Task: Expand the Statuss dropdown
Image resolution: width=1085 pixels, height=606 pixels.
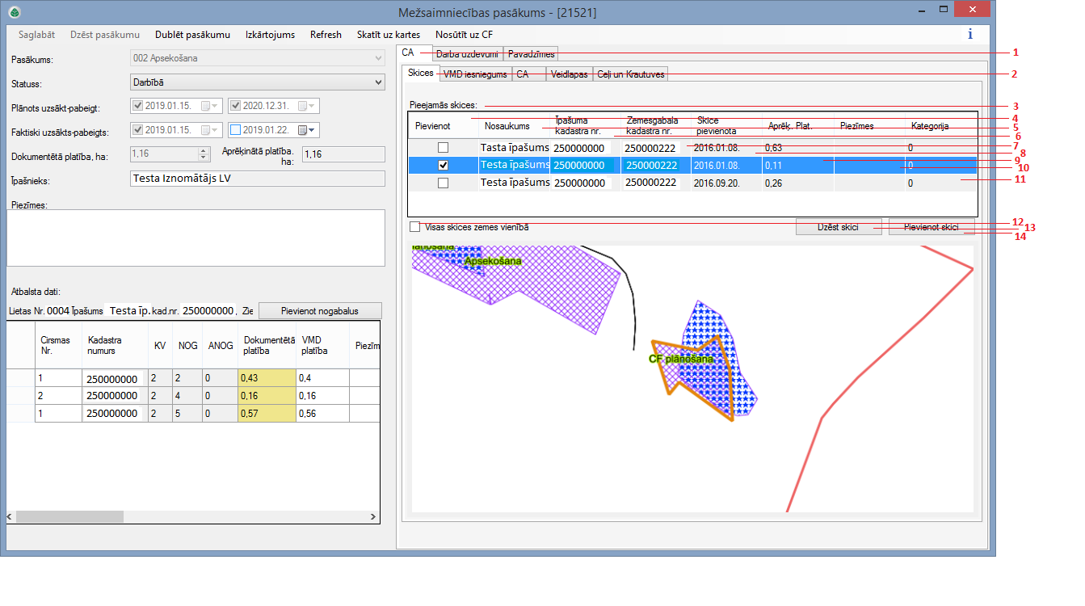Action: (x=379, y=82)
